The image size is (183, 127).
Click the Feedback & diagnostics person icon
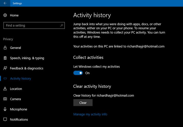5,68
